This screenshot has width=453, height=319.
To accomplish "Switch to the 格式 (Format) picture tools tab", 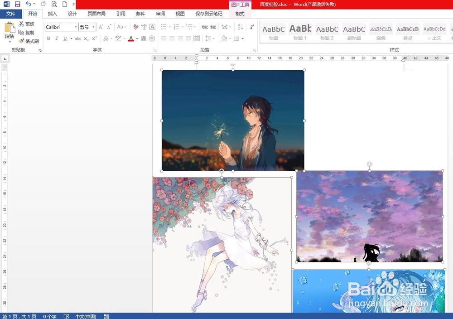I will [x=240, y=14].
